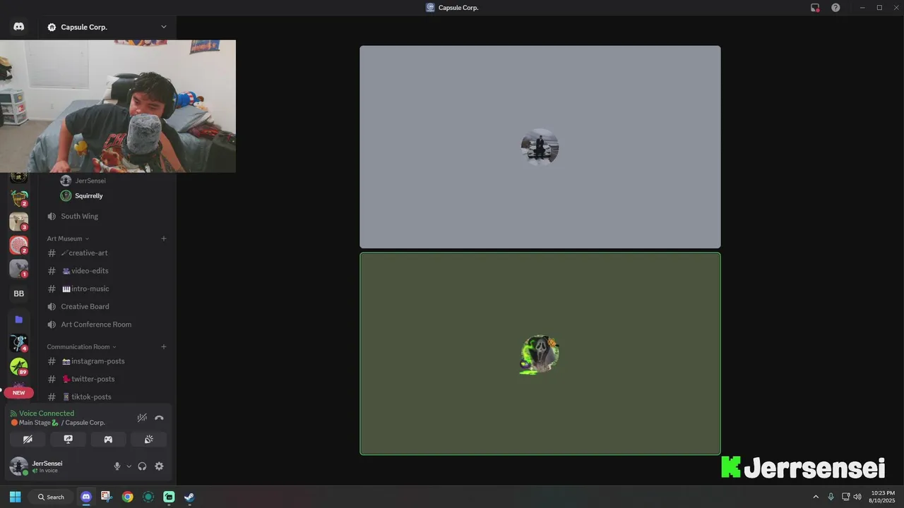This screenshot has width=904, height=508.
Task: Focus the green-bordered speaking participant tile
Action: pos(540,353)
